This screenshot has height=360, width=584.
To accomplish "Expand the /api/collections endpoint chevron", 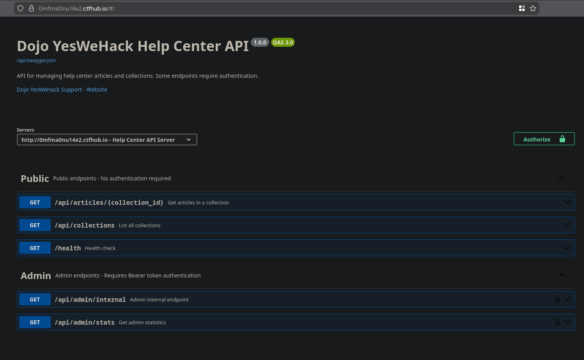I will click(567, 225).
